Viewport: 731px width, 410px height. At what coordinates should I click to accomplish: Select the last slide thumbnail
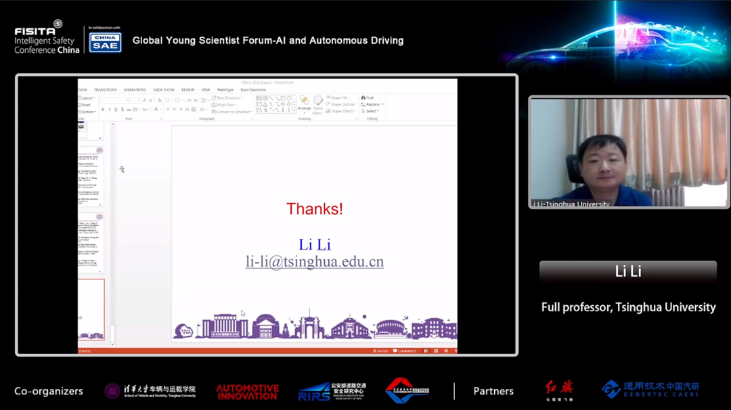pyautogui.click(x=91, y=309)
